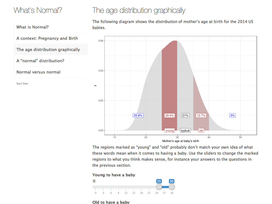
Task: Go to "A context: Pregnancy and Birth" section
Action: coord(47,38)
